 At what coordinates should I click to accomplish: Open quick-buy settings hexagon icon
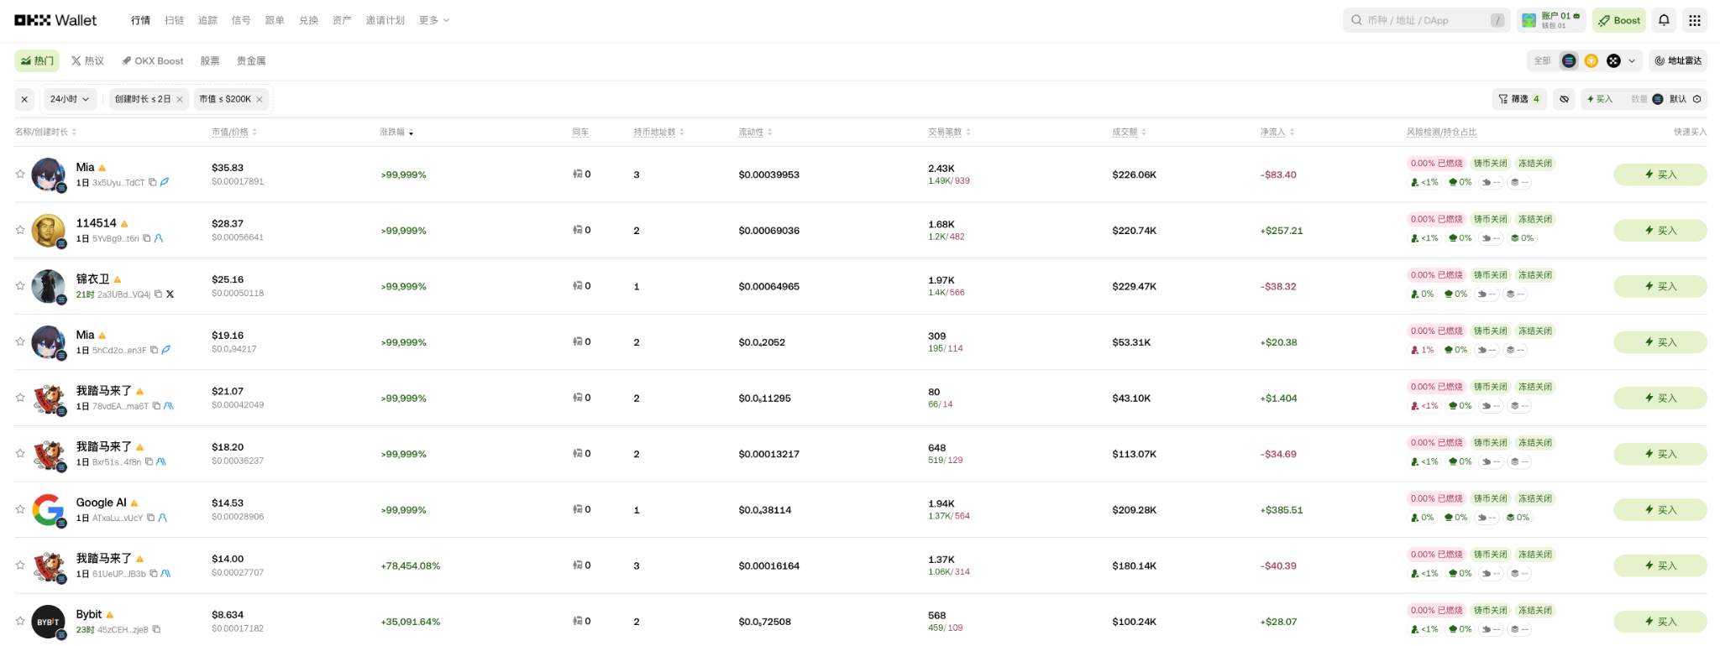coord(1697,99)
